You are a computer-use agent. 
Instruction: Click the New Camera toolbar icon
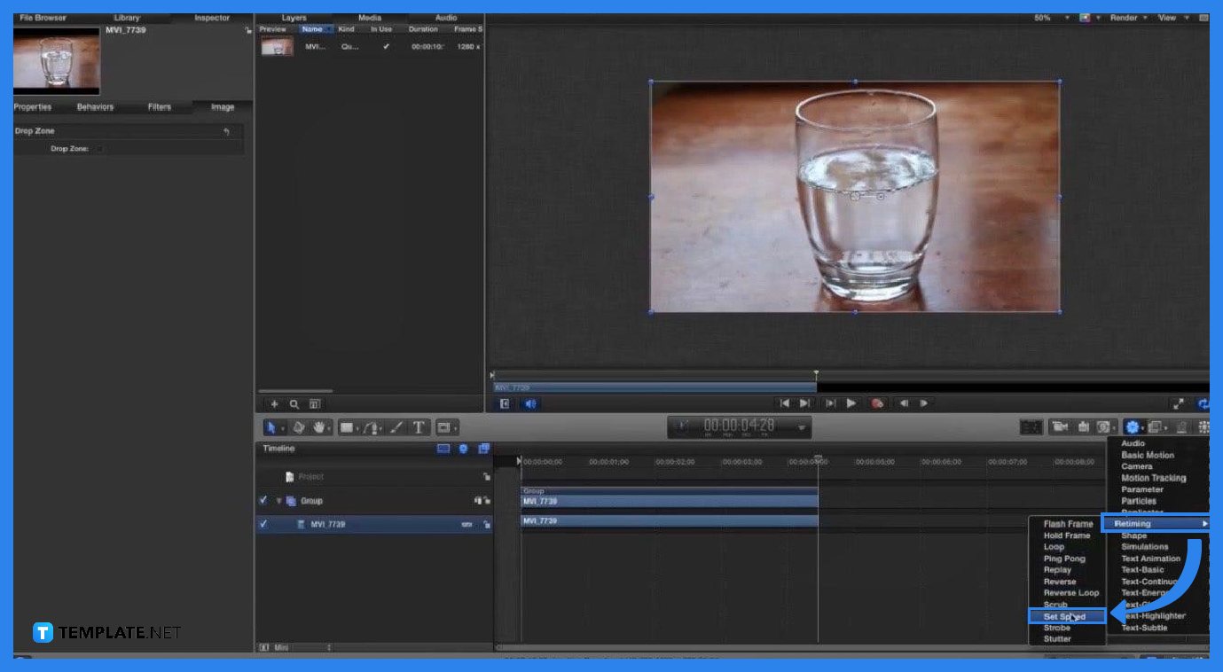[x=1059, y=427]
